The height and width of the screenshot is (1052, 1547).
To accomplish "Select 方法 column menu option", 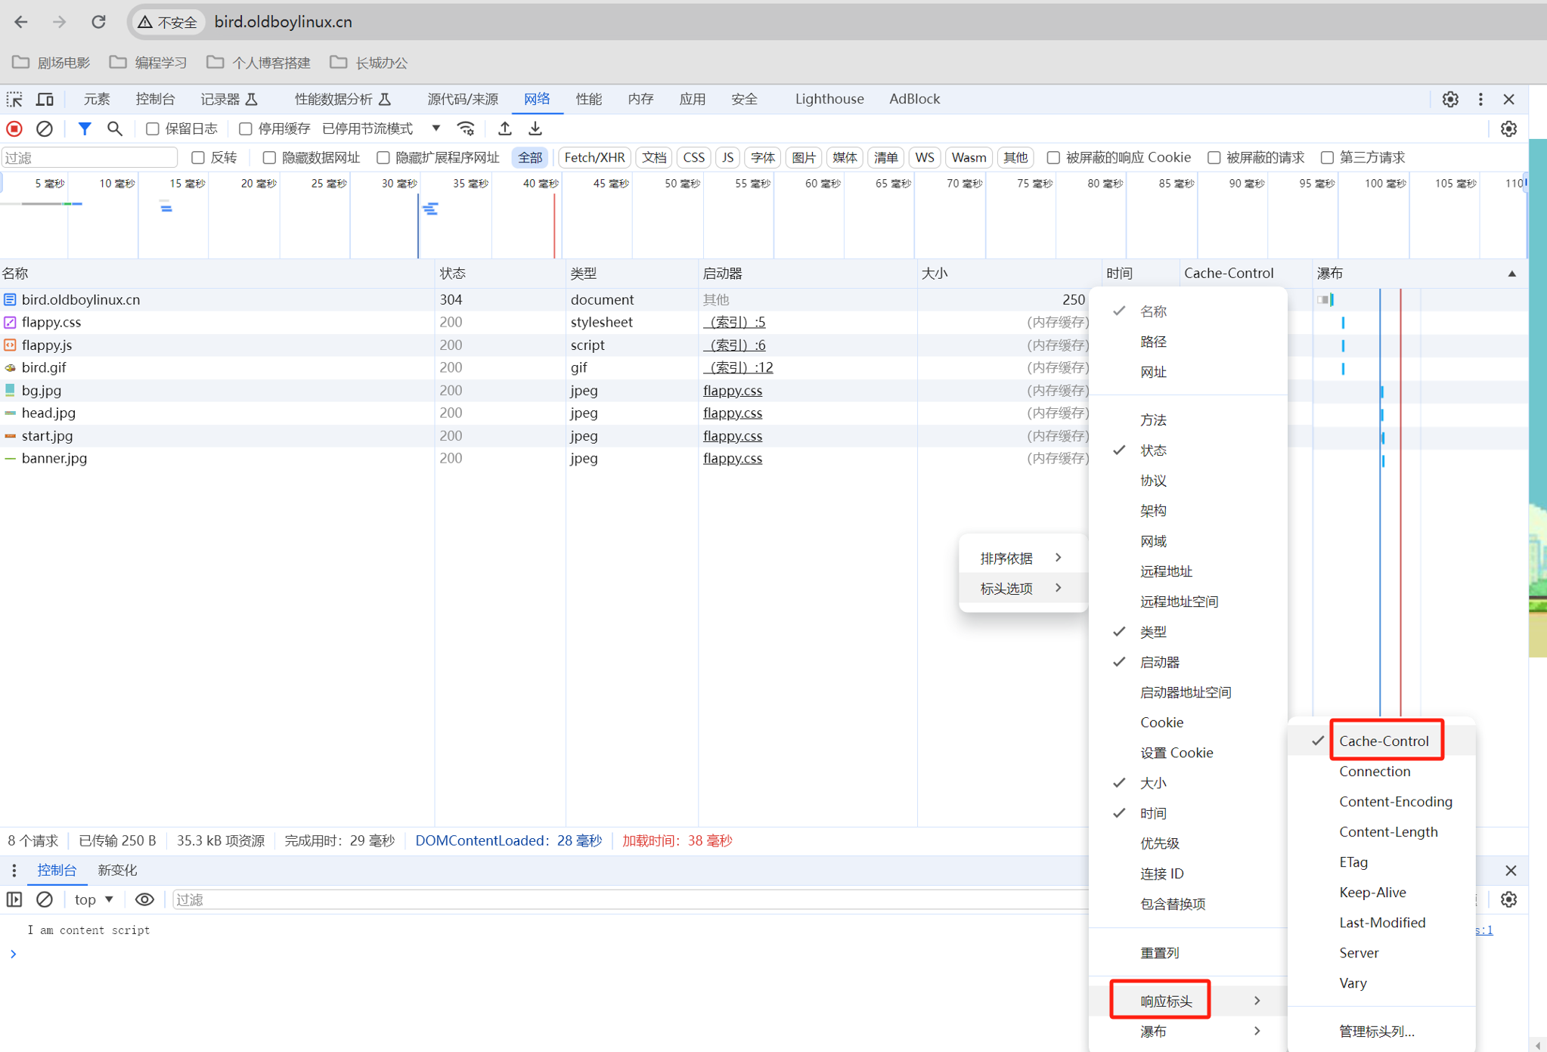I will (x=1187, y=419).
